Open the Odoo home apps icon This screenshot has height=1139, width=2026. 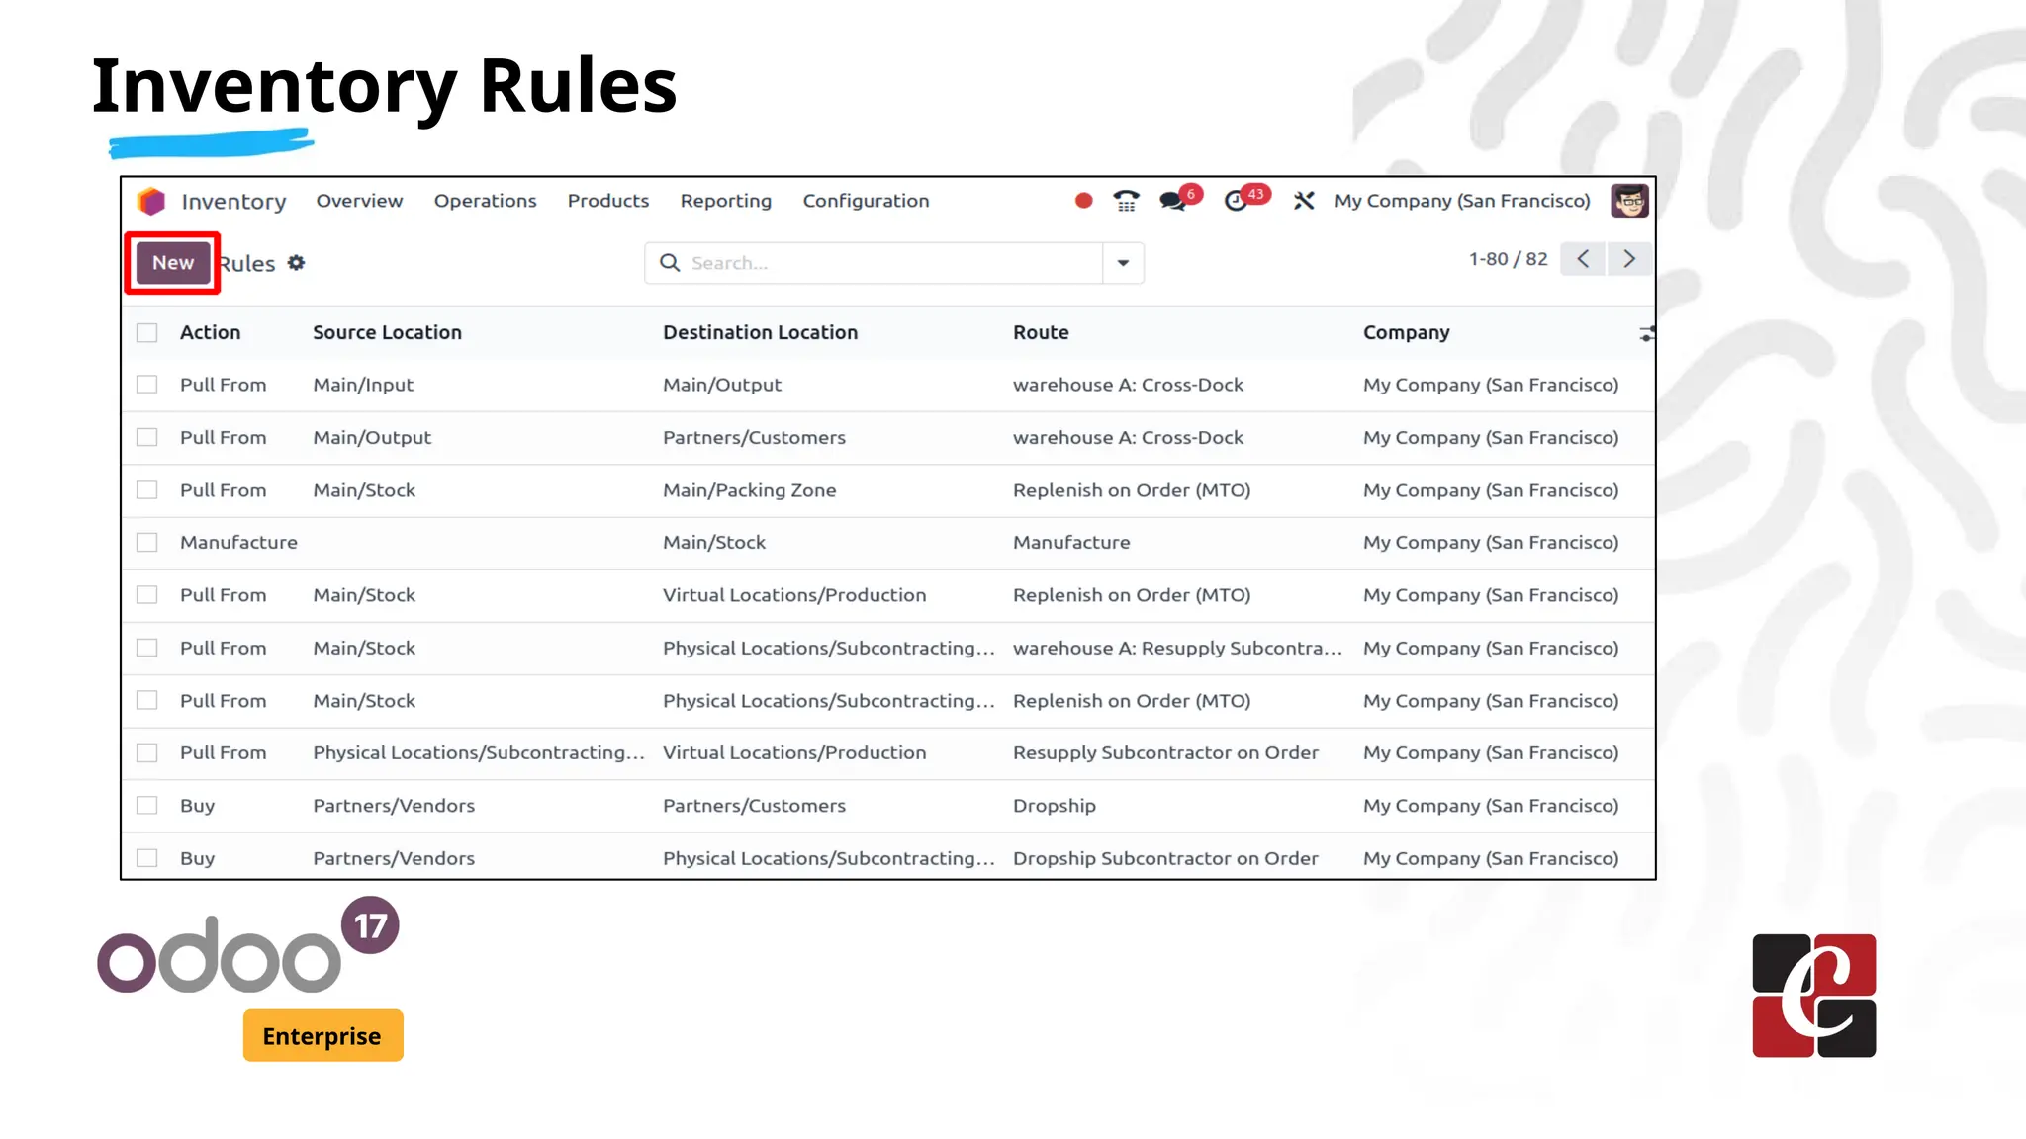click(151, 201)
